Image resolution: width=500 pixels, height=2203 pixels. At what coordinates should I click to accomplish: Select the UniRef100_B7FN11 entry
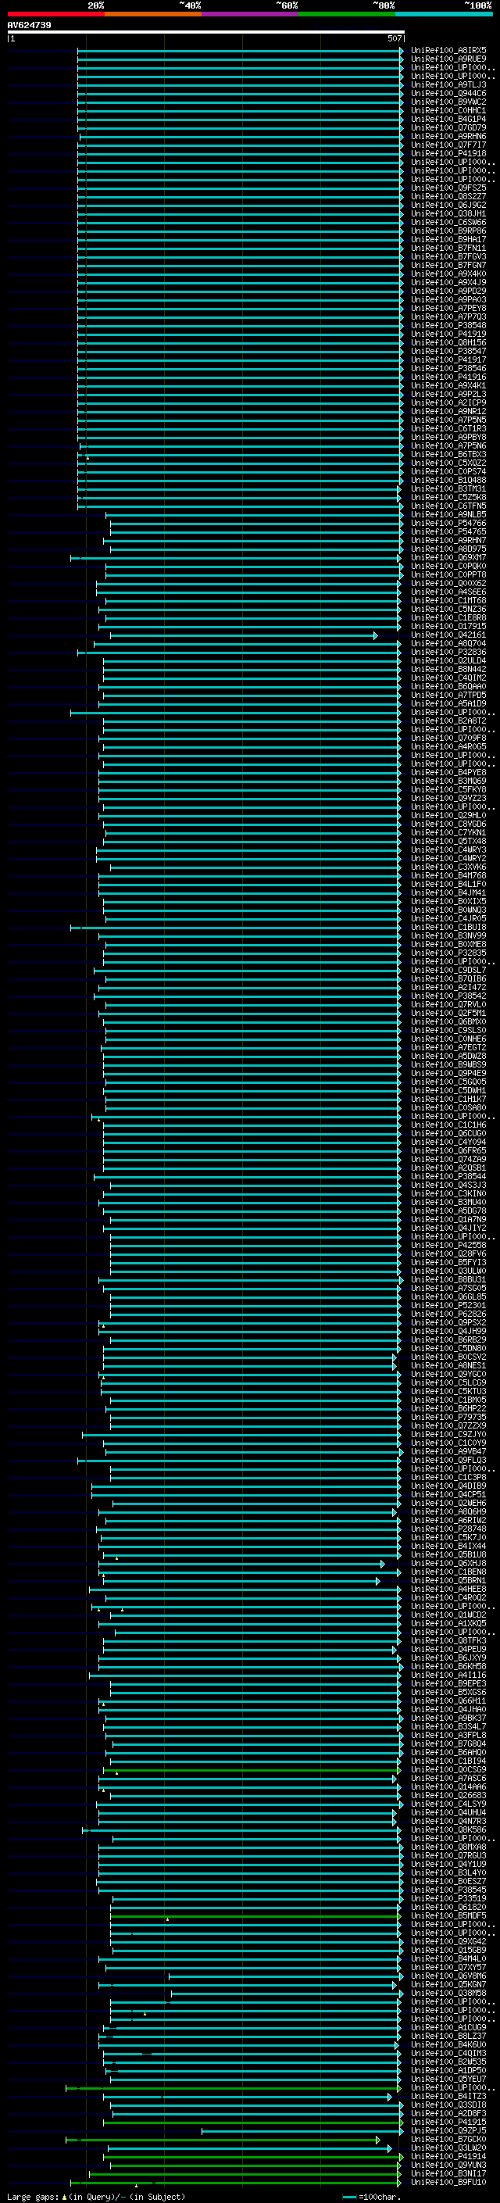point(448,248)
